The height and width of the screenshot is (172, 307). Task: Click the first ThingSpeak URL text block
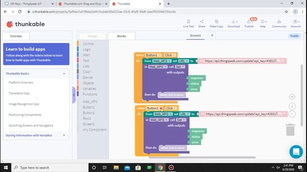point(242,61)
